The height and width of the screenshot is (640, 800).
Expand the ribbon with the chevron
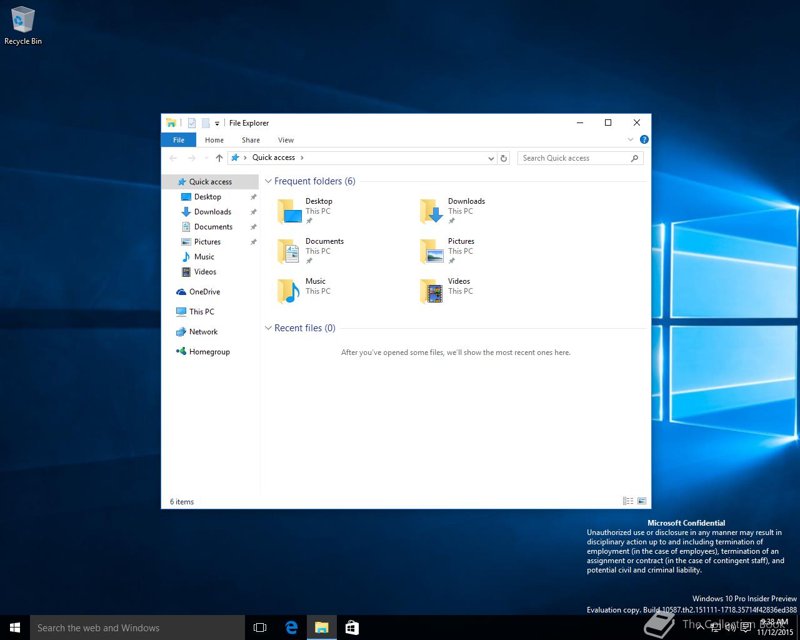pyautogui.click(x=631, y=139)
